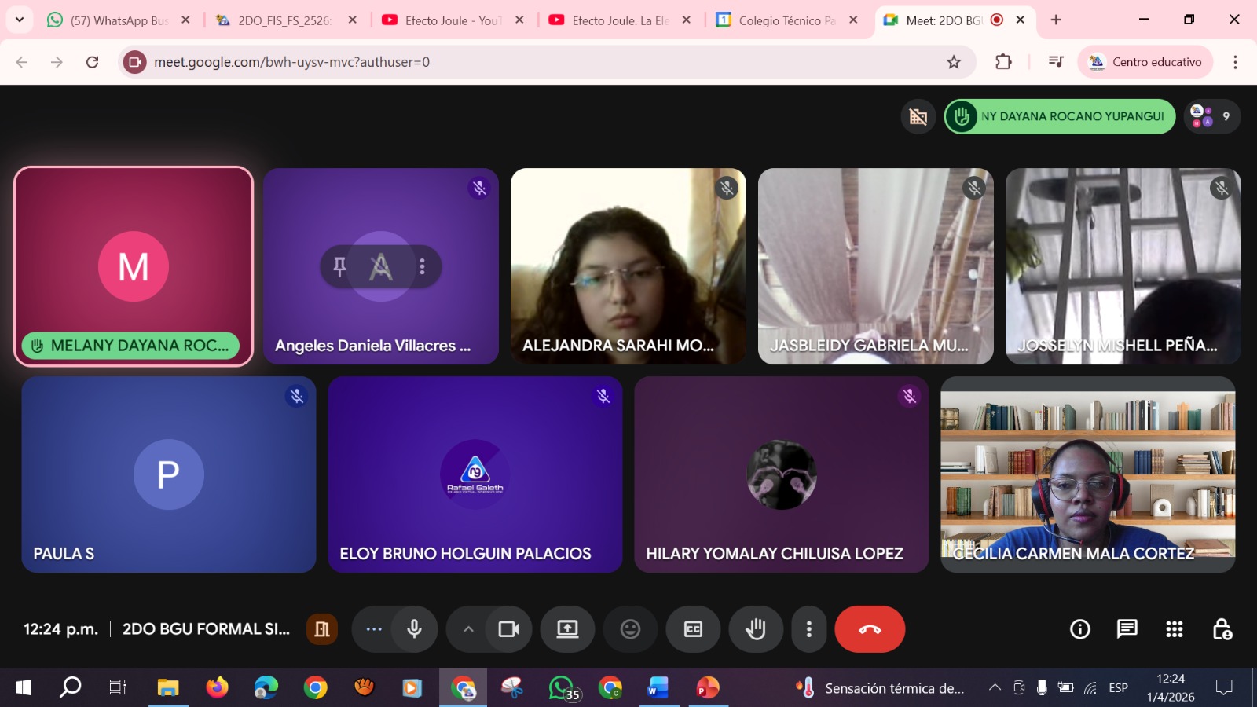Open the chat with everyone panel
The width and height of the screenshot is (1257, 707).
1127,629
